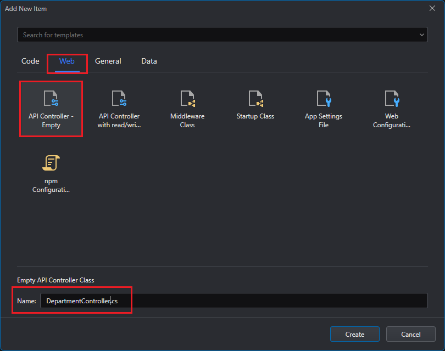Pick the Startup Class template icon
The height and width of the screenshot is (351, 445).
click(255, 99)
